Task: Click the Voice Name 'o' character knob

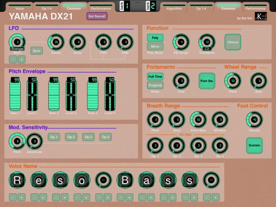Action: (82, 180)
